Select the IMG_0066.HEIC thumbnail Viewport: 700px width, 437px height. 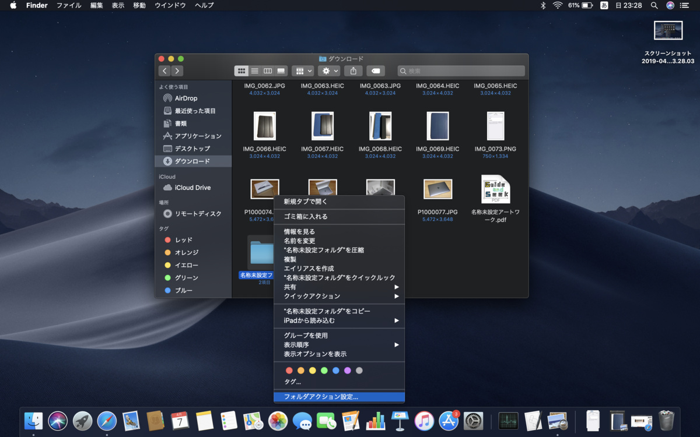pyautogui.click(x=264, y=126)
